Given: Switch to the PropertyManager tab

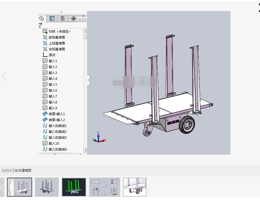Looking at the screenshot, I should [x=52, y=18].
